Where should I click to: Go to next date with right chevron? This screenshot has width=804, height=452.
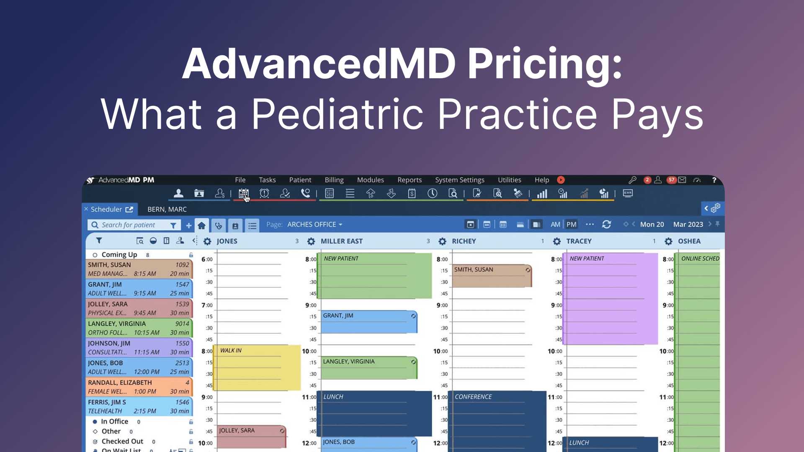[710, 224]
